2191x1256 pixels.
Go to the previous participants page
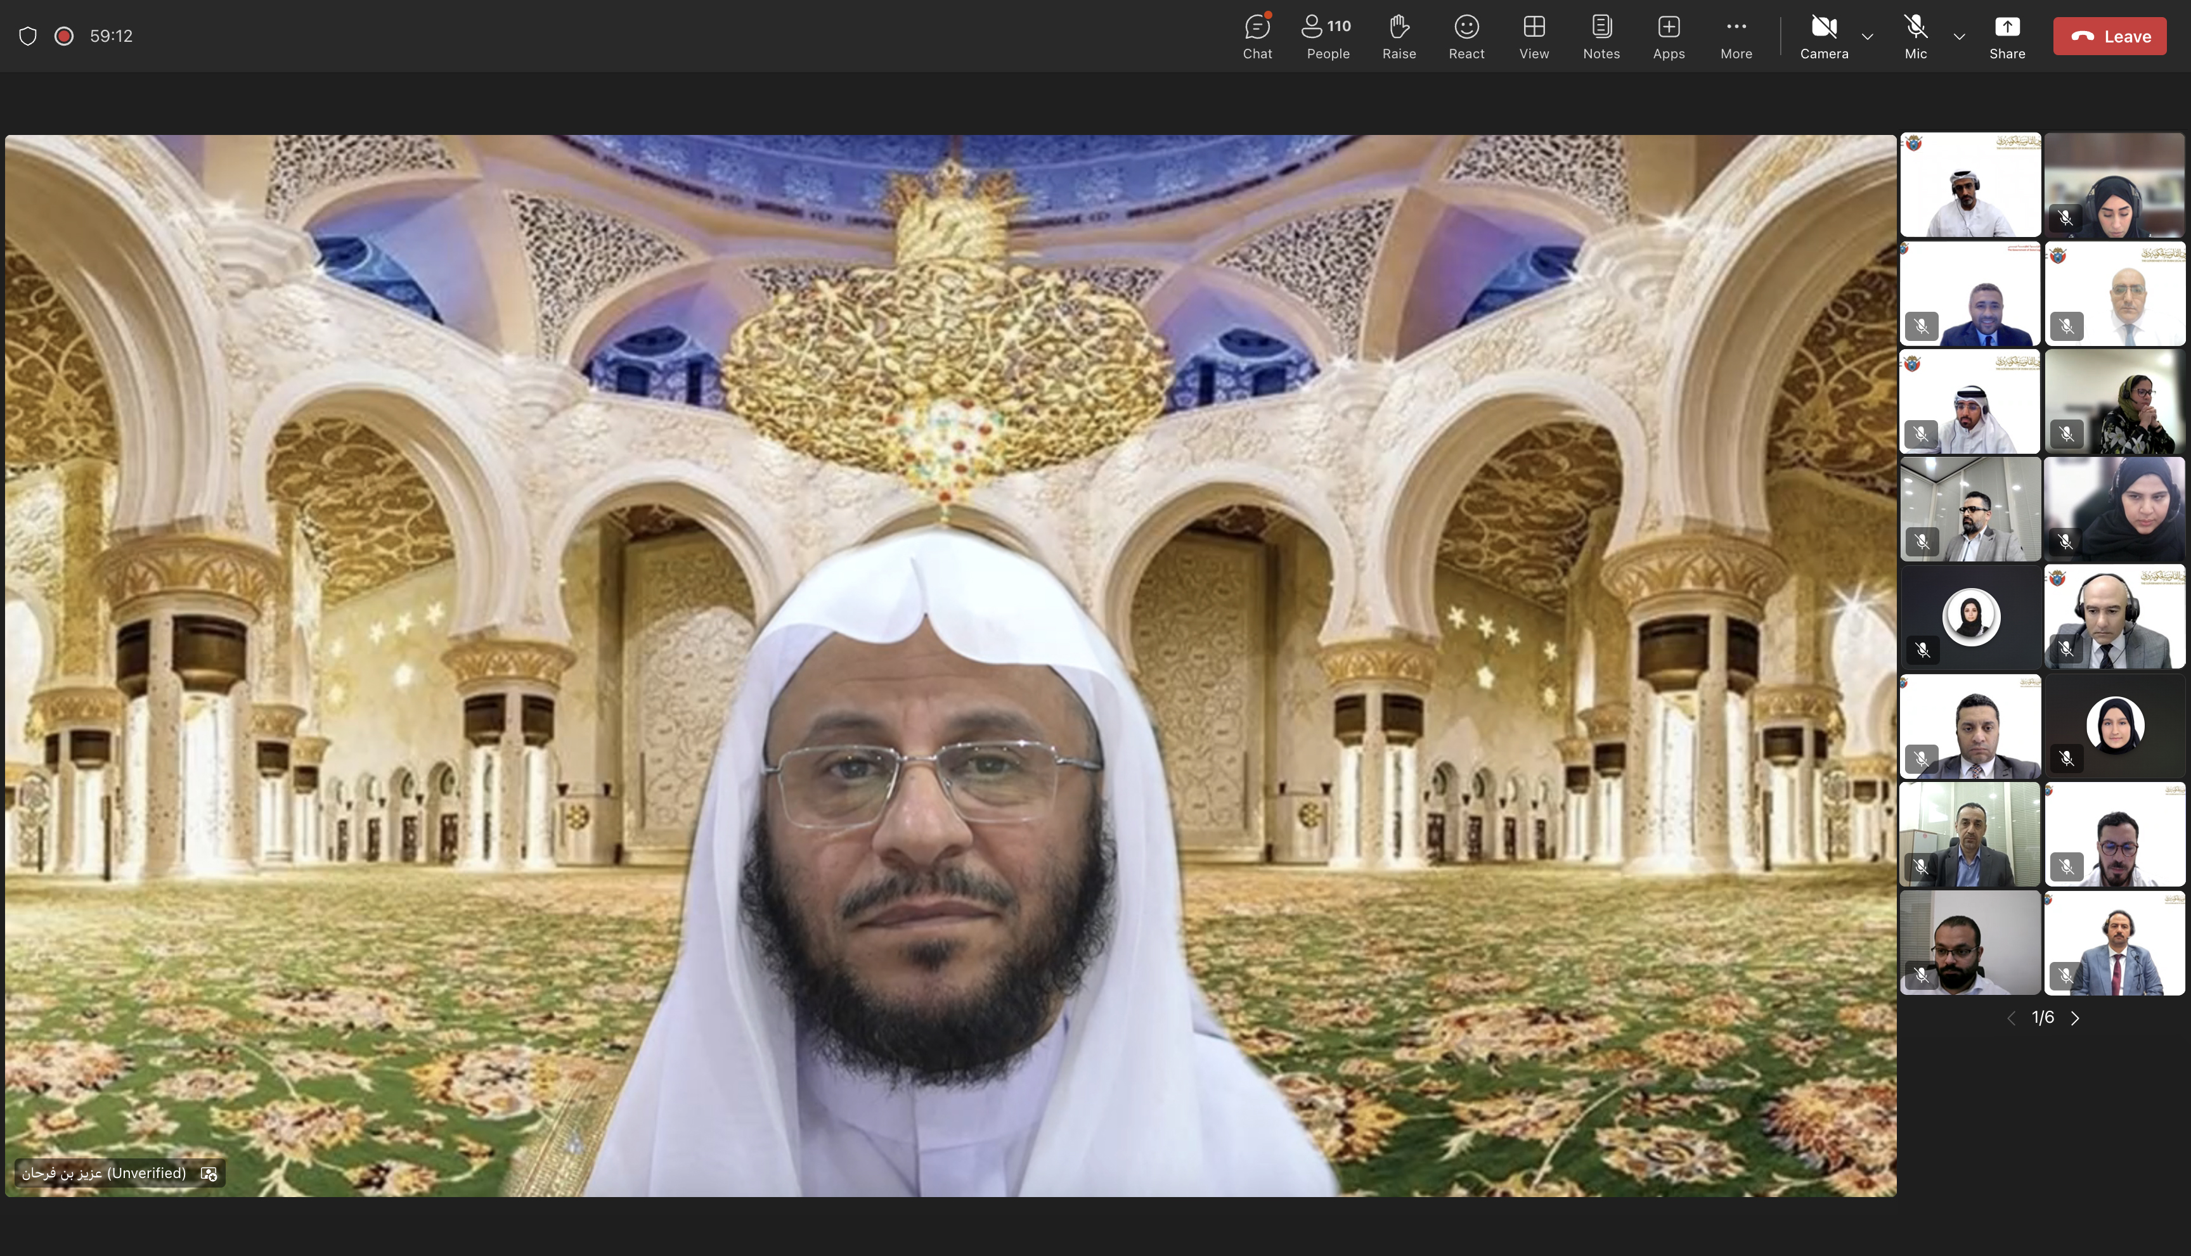(x=2012, y=1018)
